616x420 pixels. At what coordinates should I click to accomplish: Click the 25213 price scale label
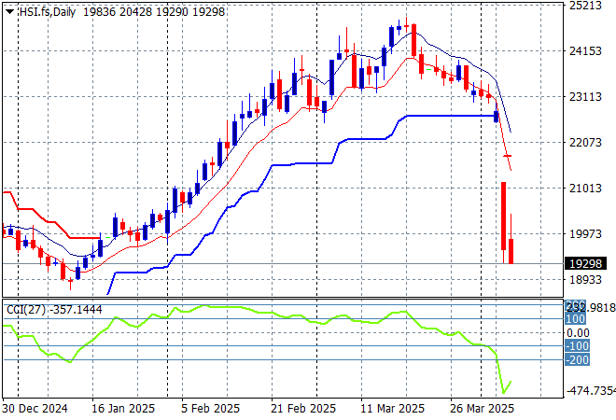coord(585,6)
